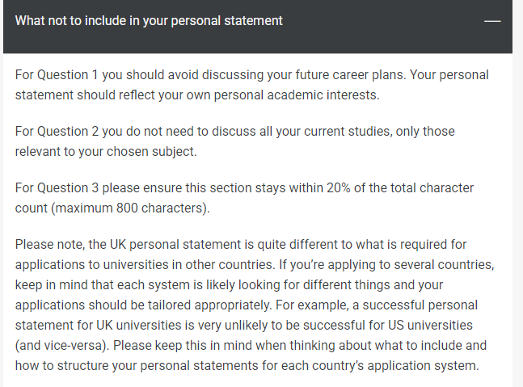Click the 'relevant to your chosen subject' line
This screenshot has width=523, height=387.
pos(106,152)
